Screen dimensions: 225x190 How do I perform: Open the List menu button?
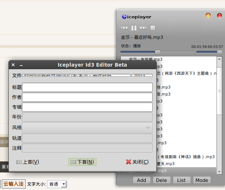[182, 180]
